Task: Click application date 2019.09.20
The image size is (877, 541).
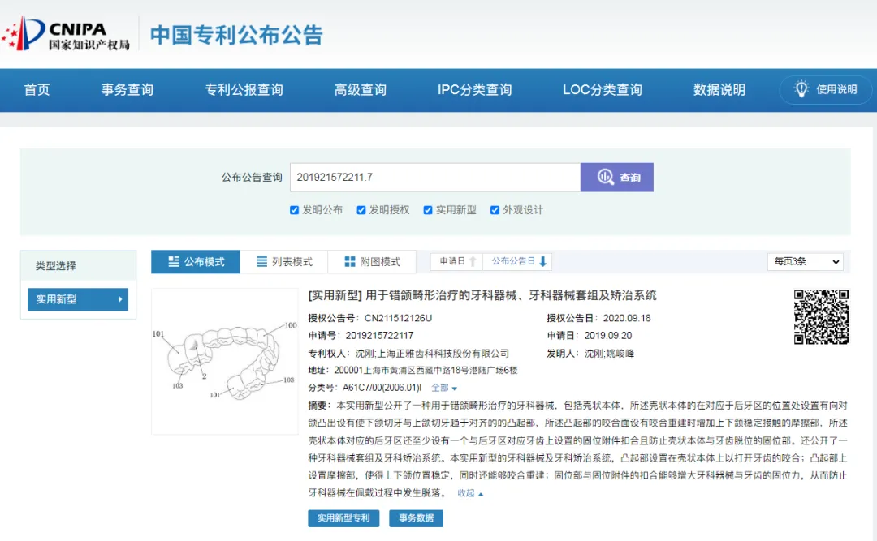Action: (608, 335)
